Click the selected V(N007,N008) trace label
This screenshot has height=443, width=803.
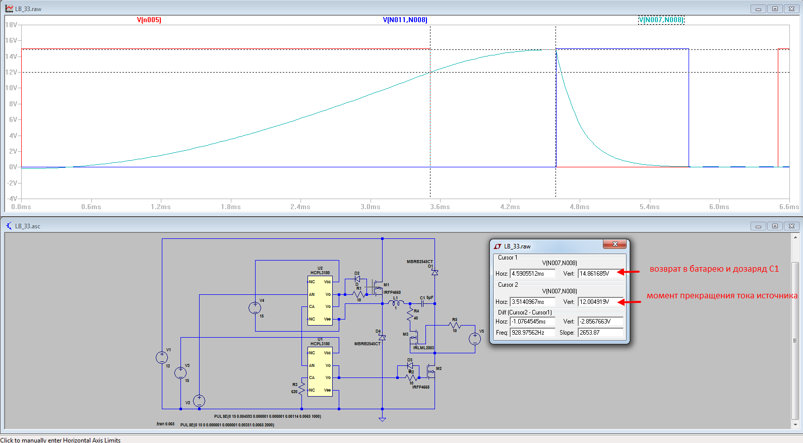[x=661, y=20]
